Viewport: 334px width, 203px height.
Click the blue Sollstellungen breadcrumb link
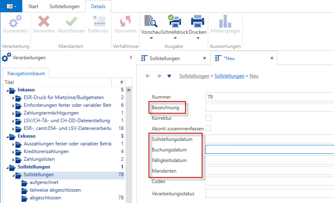click(229, 76)
